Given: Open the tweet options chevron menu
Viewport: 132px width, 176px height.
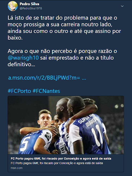Looking at the screenshot, I should [122, 6].
